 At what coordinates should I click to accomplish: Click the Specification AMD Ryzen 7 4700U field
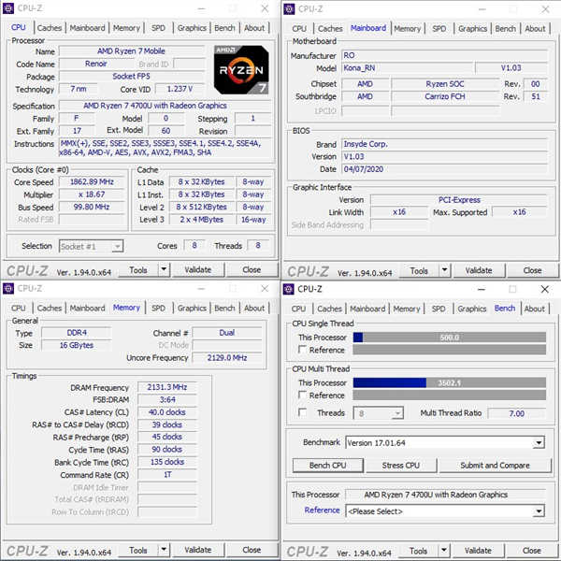click(165, 106)
